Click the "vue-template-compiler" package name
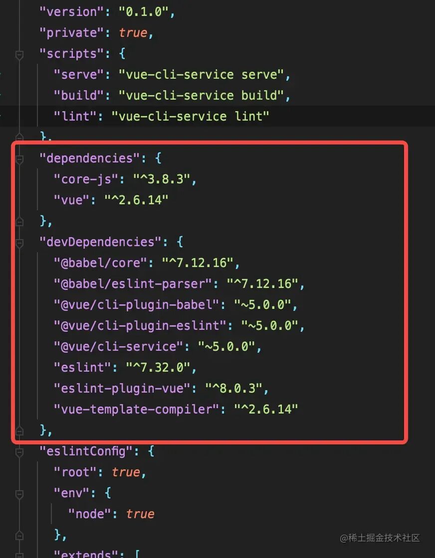The image size is (435, 558). click(x=137, y=409)
